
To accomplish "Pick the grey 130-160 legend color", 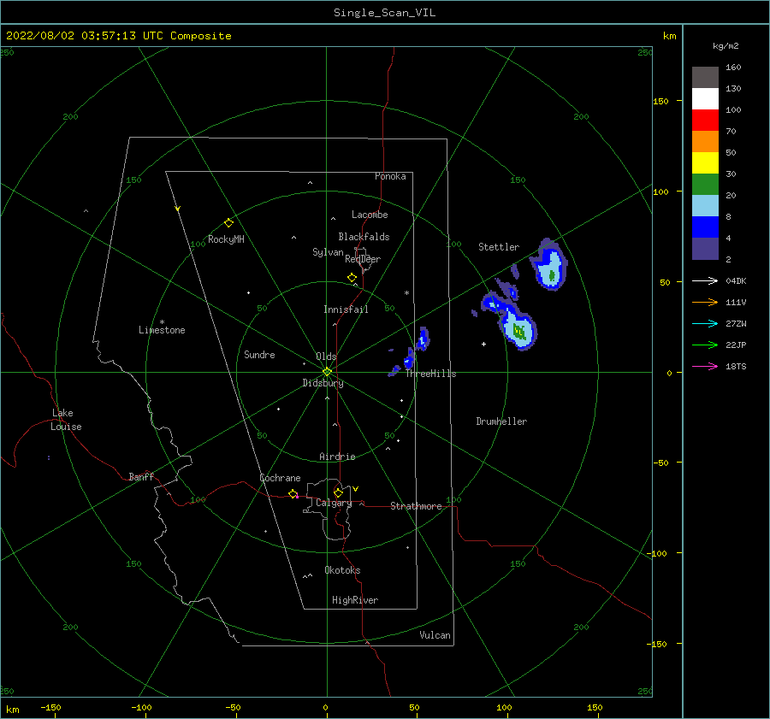I will [x=705, y=78].
